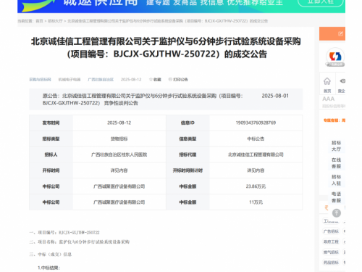Open 在线客服 in floating side menu
This screenshot has width=362, height=272.
(336, 163)
